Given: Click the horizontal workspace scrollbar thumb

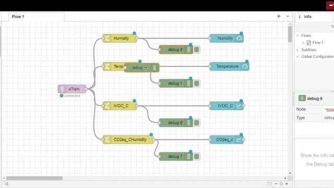Looking at the screenshot, I should (34, 178).
